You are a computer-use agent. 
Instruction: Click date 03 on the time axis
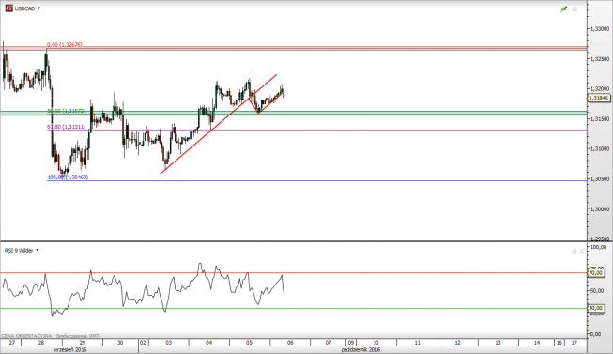click(x=168, y=343)
